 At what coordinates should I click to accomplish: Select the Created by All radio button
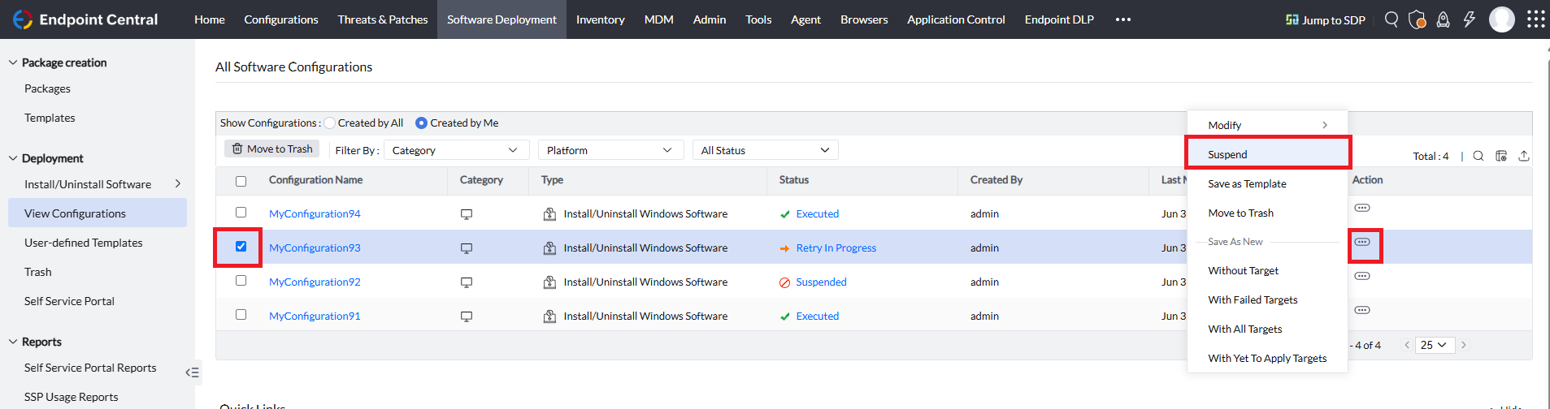[330, 123]
